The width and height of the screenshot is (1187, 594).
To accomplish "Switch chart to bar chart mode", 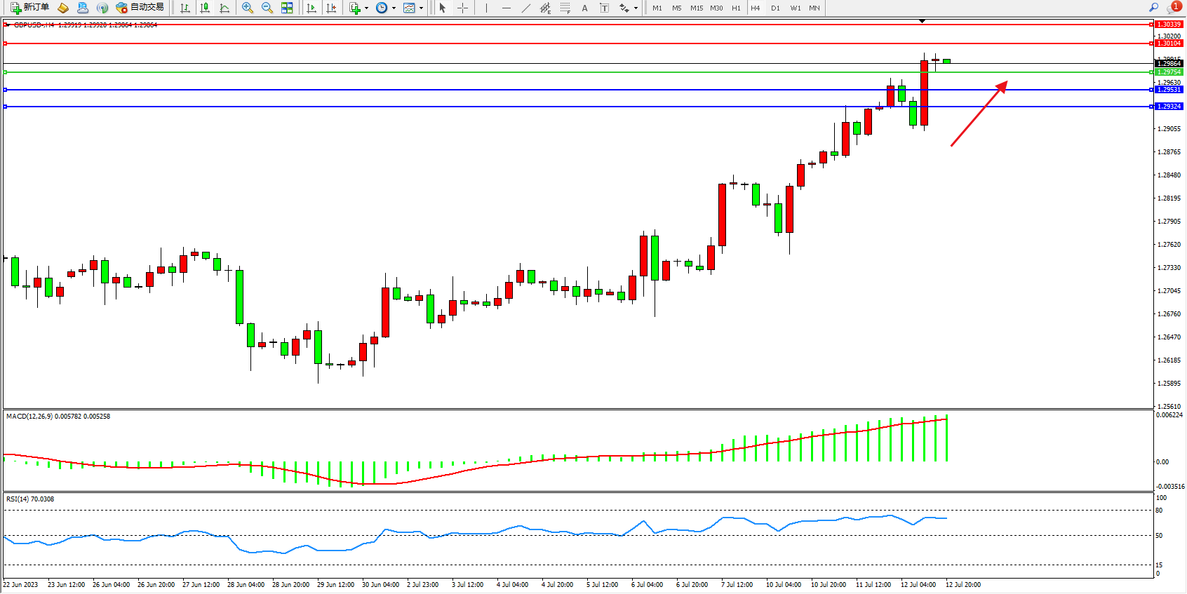I will coord(185,8).
